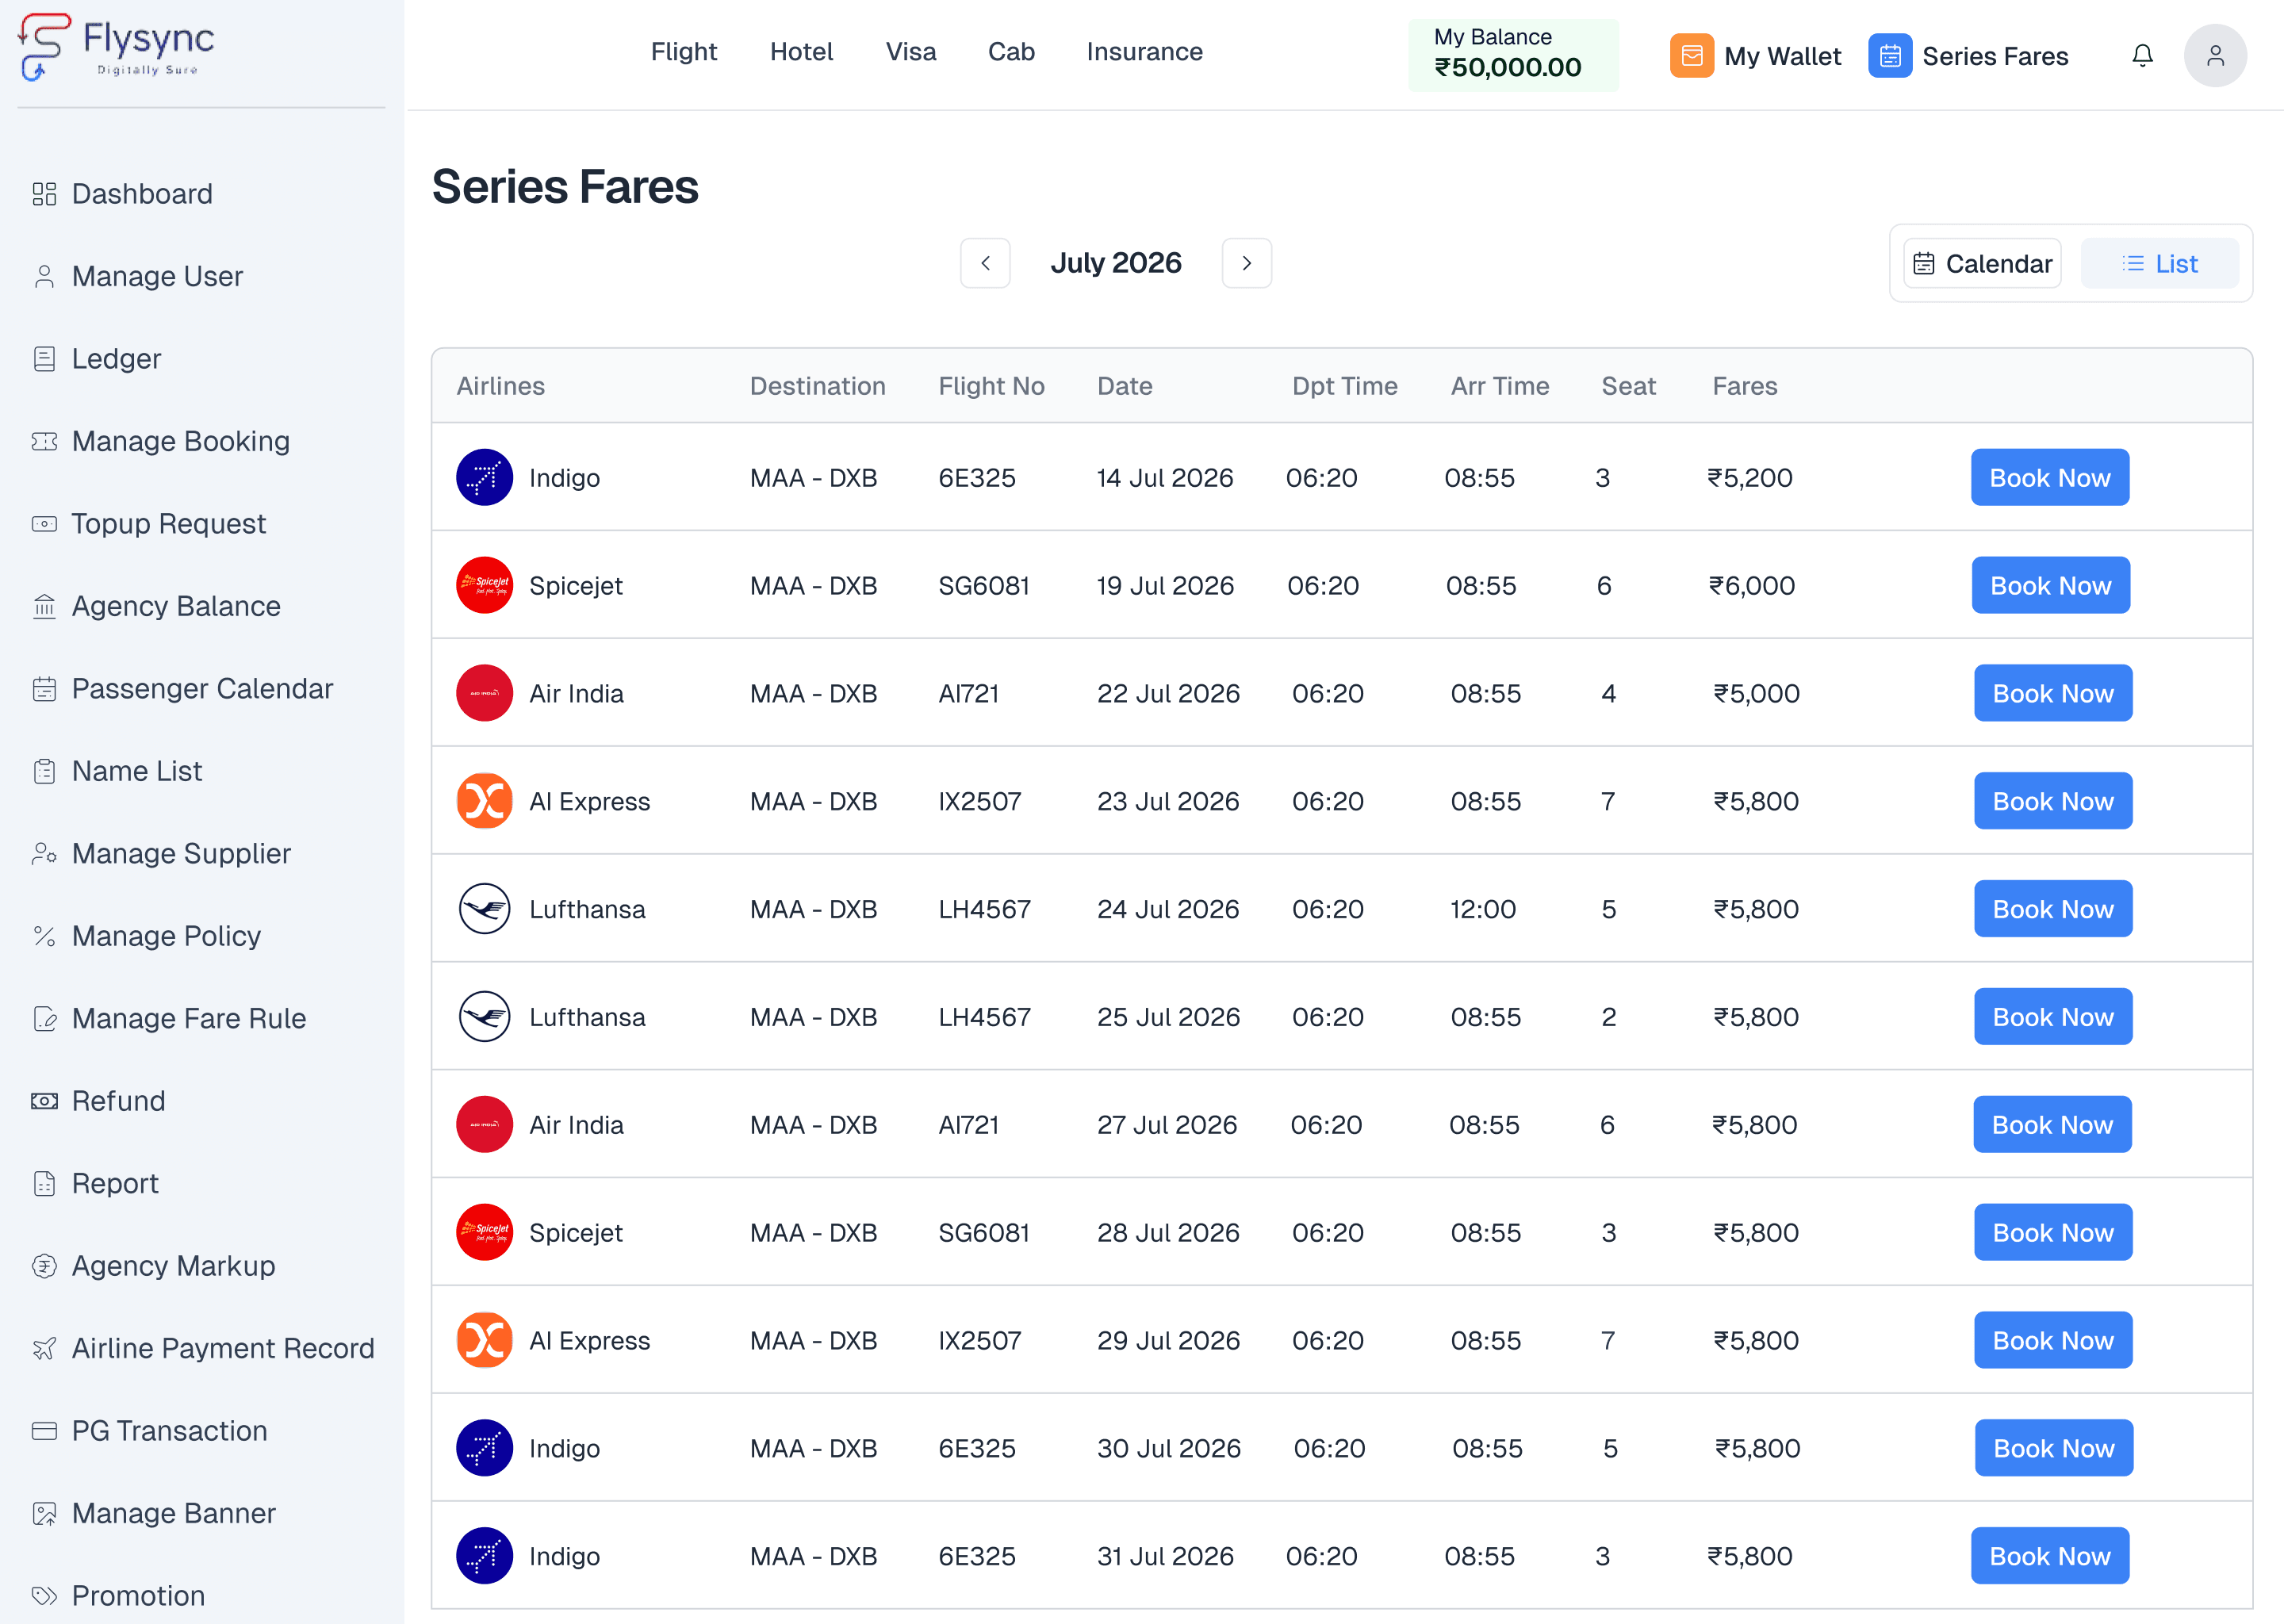Click the Indigo logo for 14 Jul flight
The image size is (2284, 1624).
[484, 477]
